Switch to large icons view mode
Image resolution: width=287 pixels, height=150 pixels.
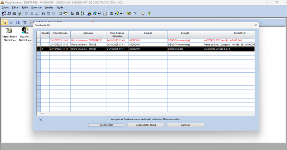[x=4, y=22]
